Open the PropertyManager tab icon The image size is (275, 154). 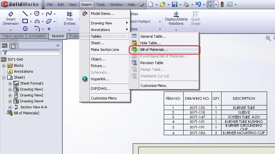tap(14, 46)
